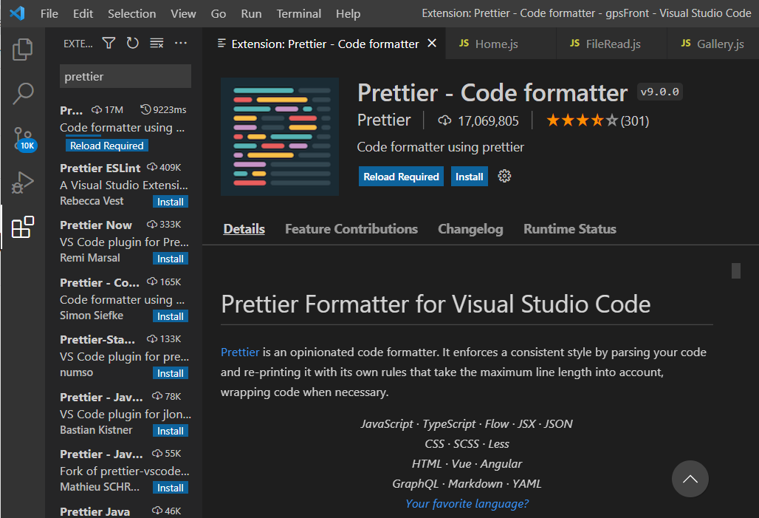Image resolution: width=759 pixels, height=518 pixels.
Task: Open the View menu
Action: pos(183,13)
